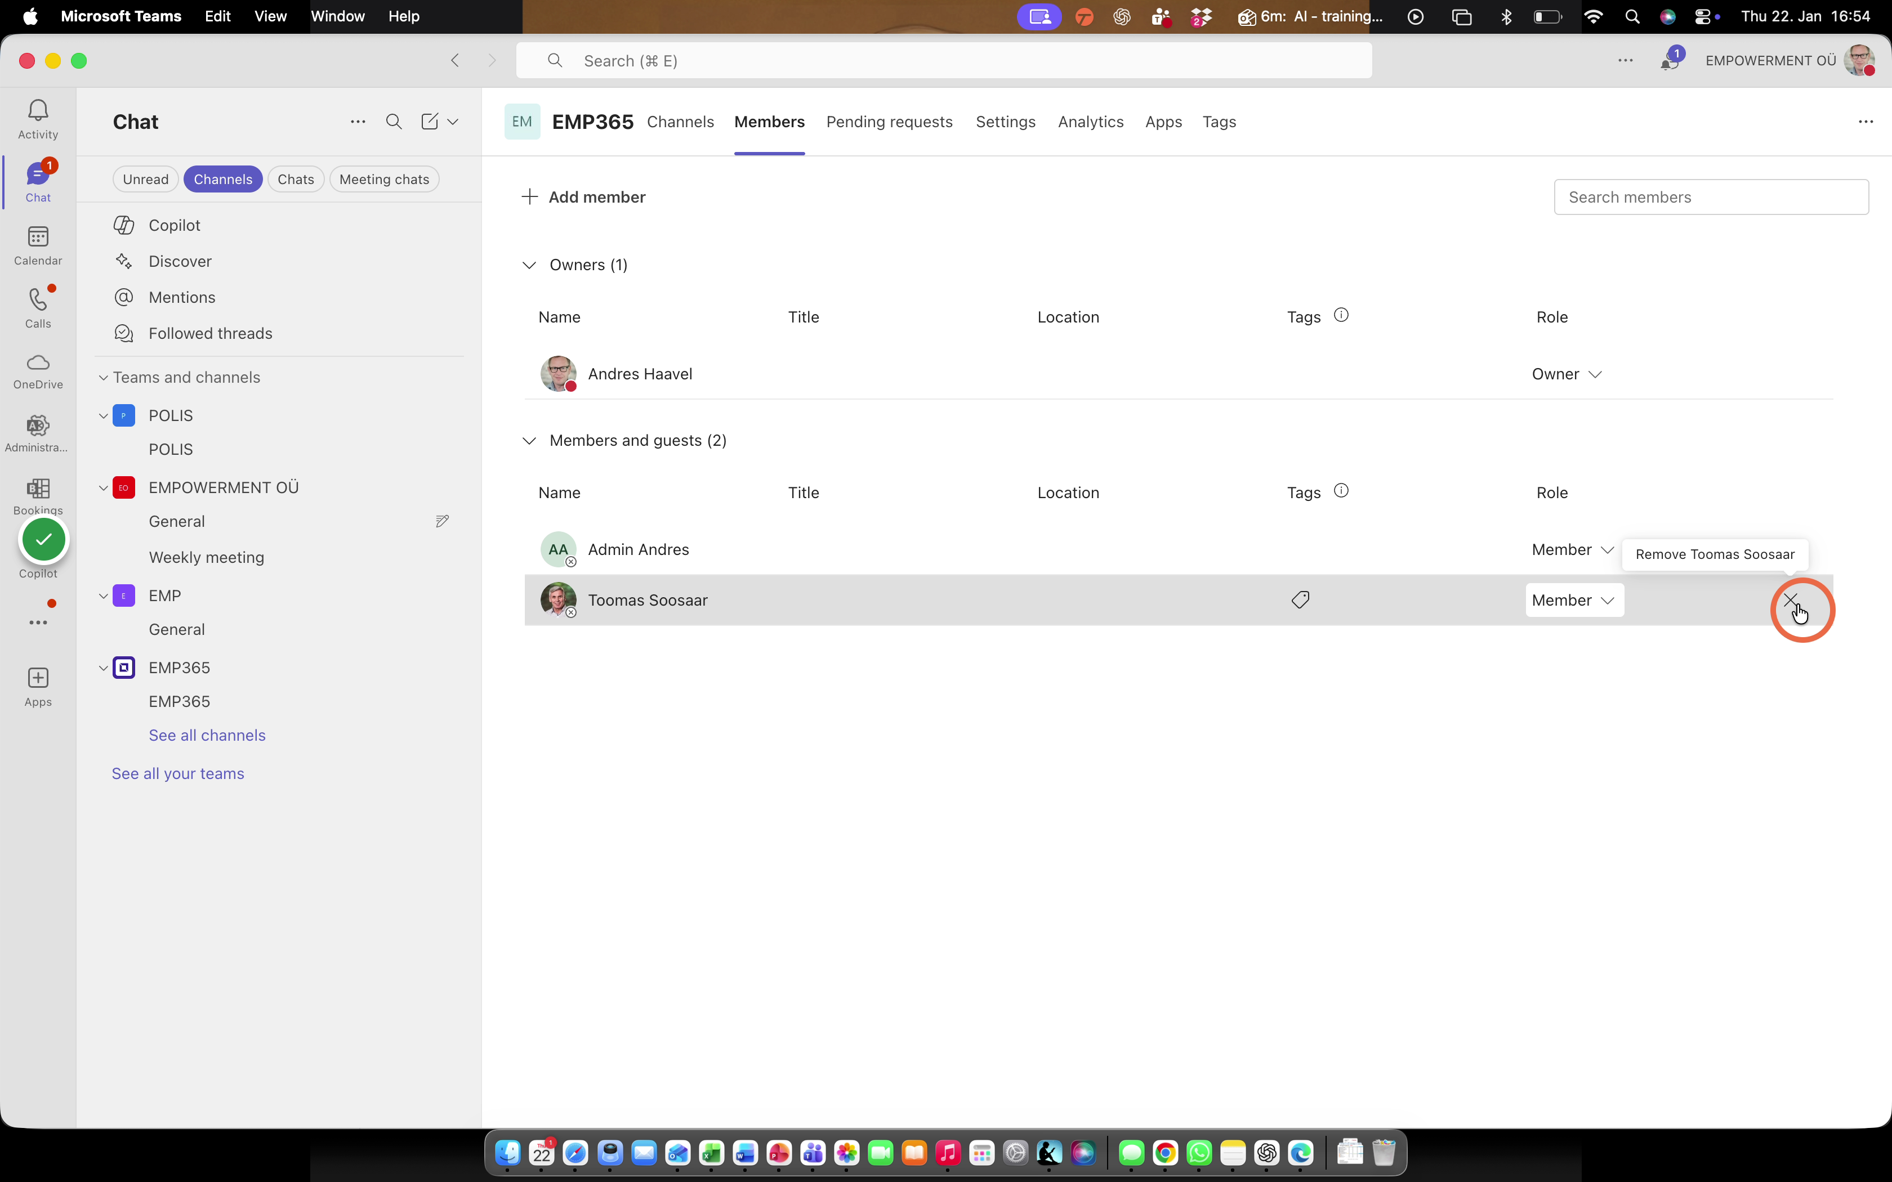Start a new chat with compose icon
The height and width of the screenshot is (1182, 1892).
[x=429, y=121]
